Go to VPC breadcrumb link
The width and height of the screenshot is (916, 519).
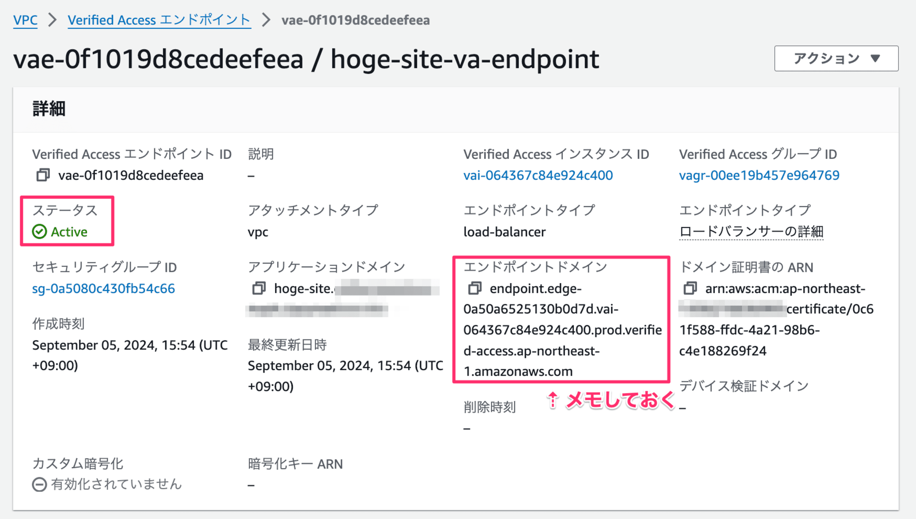pyautogui.click(x=25, y=20)
